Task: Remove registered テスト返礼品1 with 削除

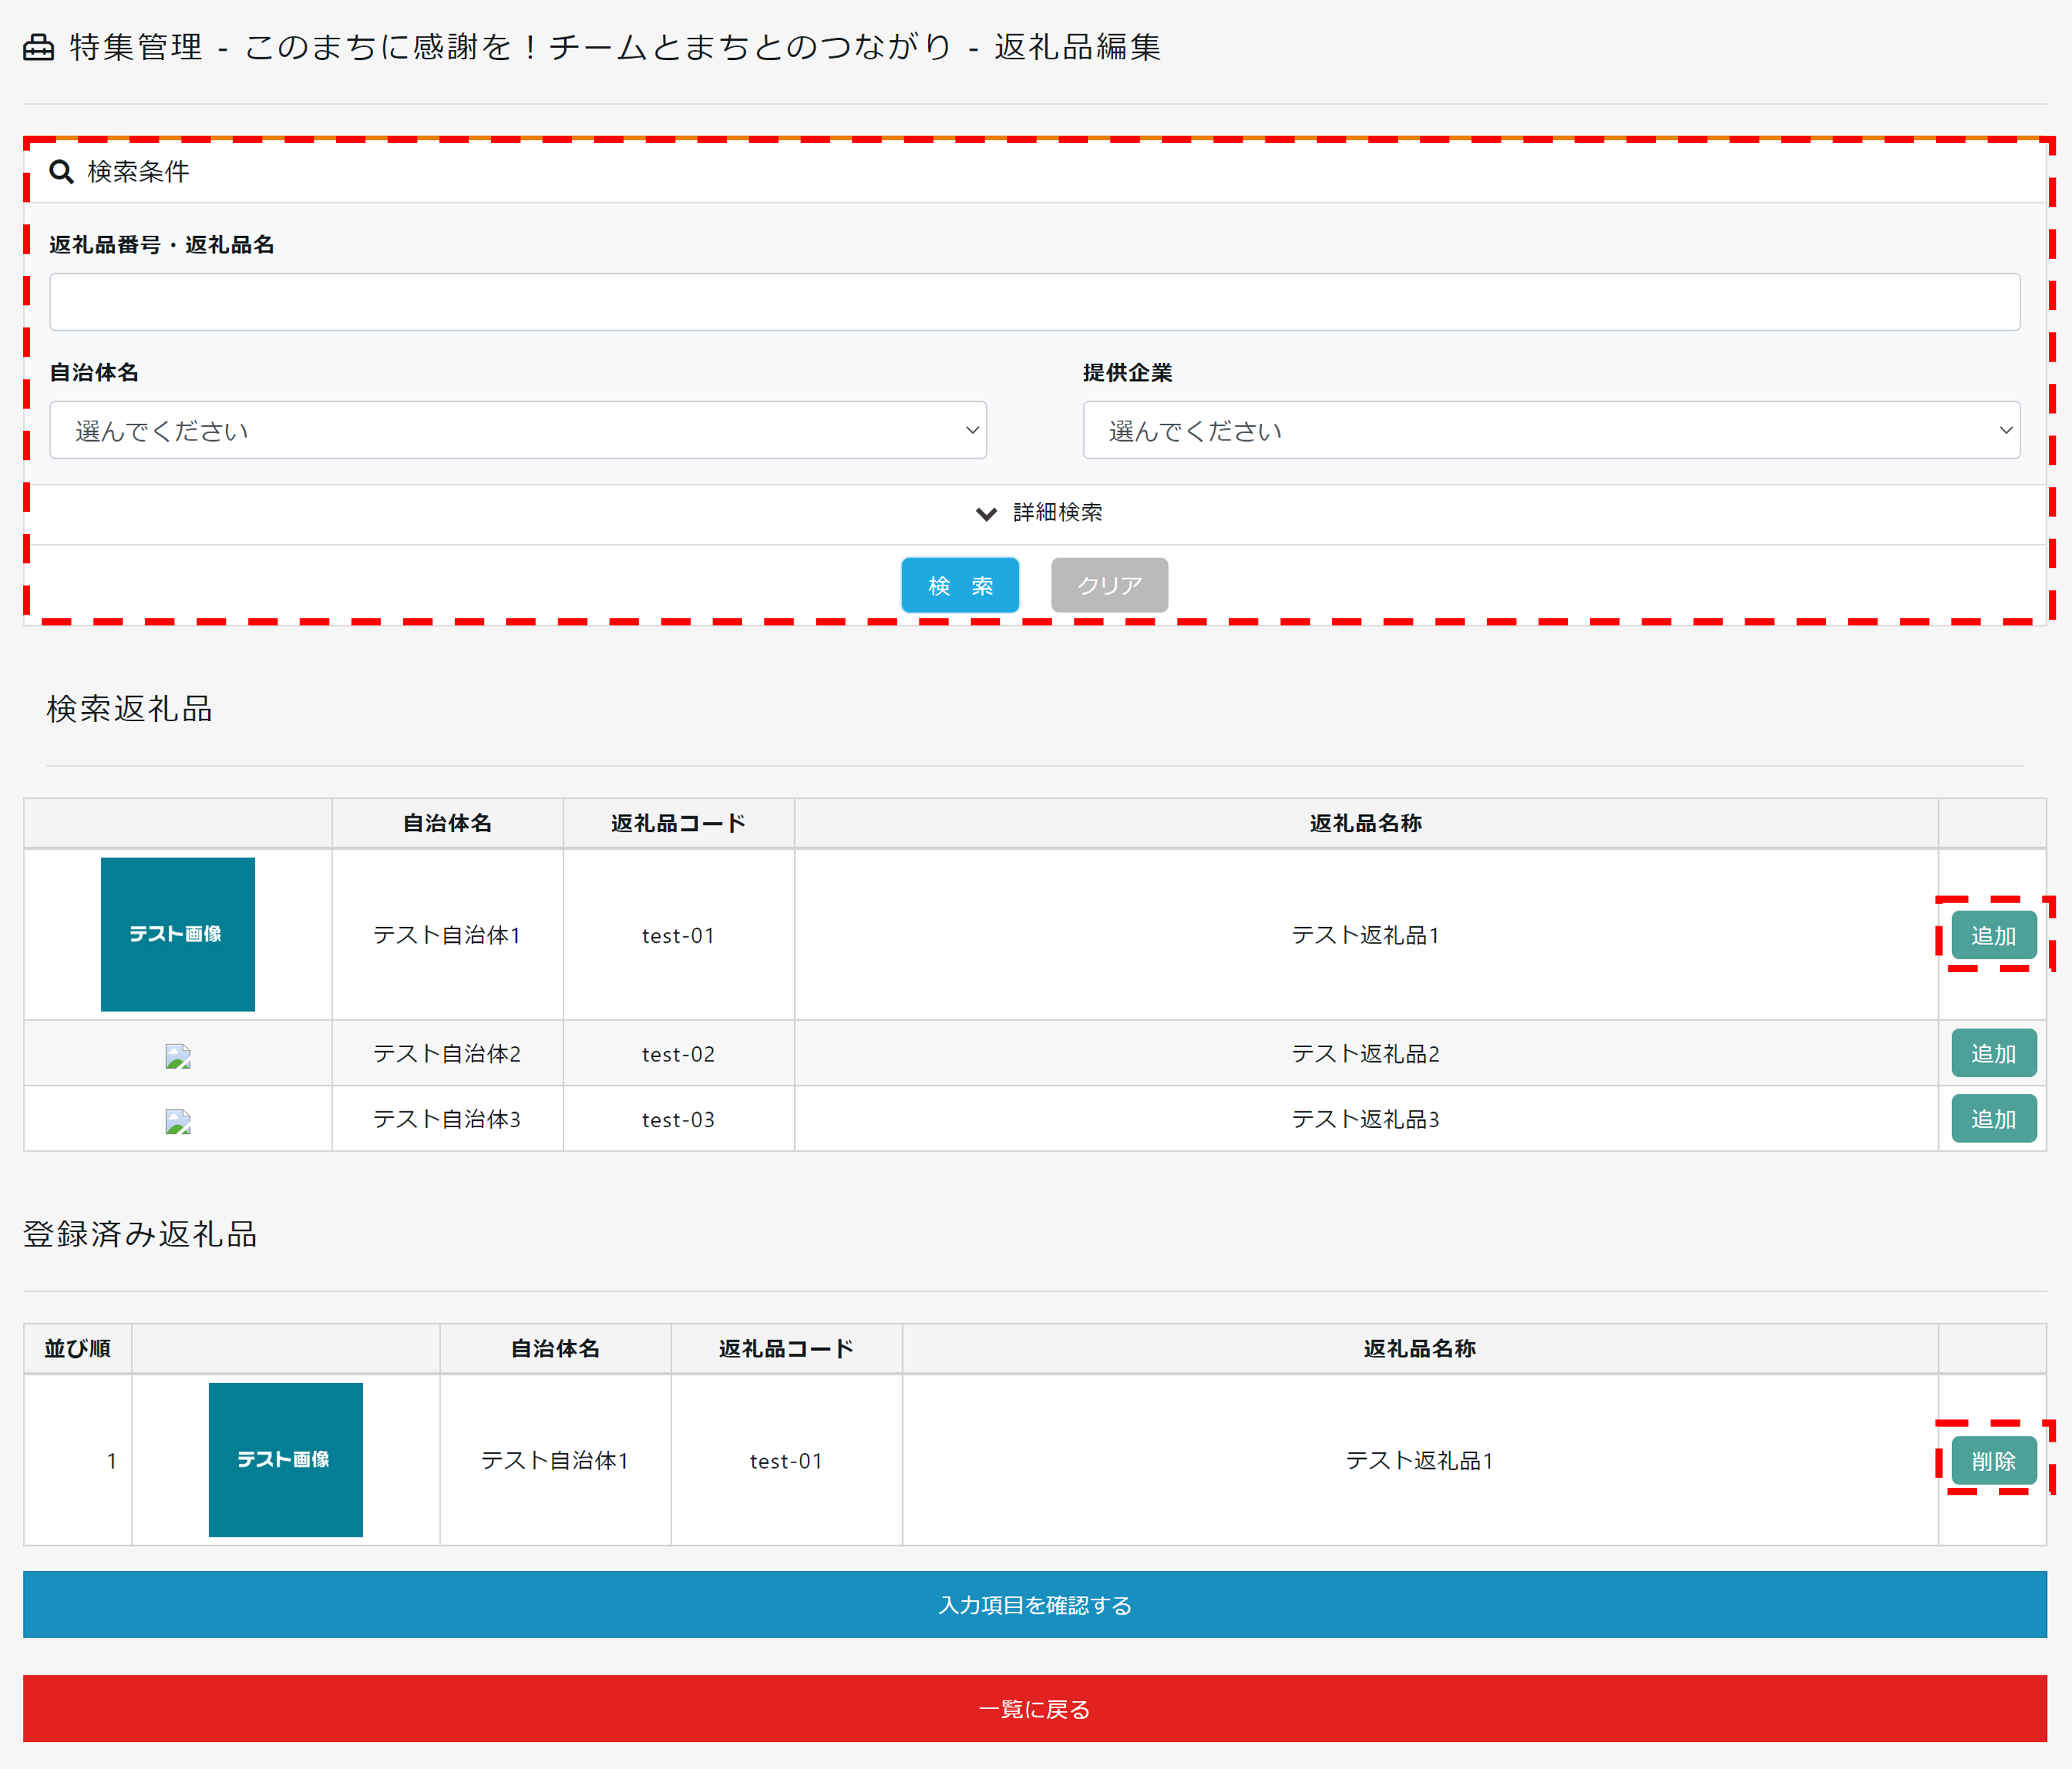Action: pyautogui.click(x=1992, y=1461)
